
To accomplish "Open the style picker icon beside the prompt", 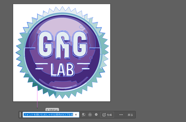I will pos(83,115).
